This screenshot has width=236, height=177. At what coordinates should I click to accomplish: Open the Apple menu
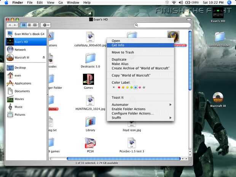6,3
